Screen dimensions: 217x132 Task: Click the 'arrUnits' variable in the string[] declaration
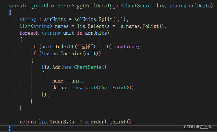55,19
